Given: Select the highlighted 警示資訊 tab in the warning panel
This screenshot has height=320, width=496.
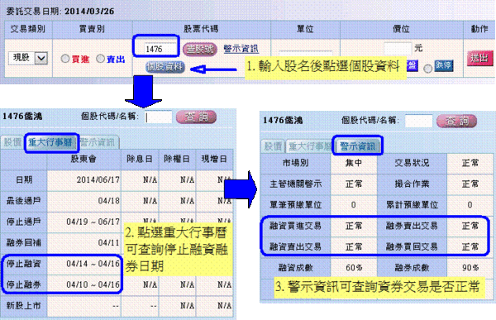Looking at the screenshot, I should [x=357, y=146].
